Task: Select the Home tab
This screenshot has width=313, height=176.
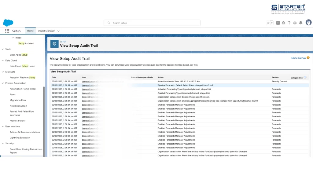Action: [30, 31]
